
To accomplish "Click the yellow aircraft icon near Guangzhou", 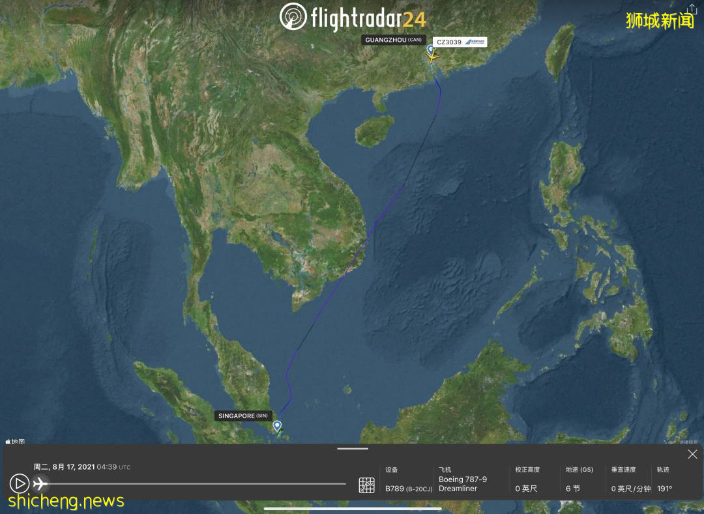I will coord(432,57).
